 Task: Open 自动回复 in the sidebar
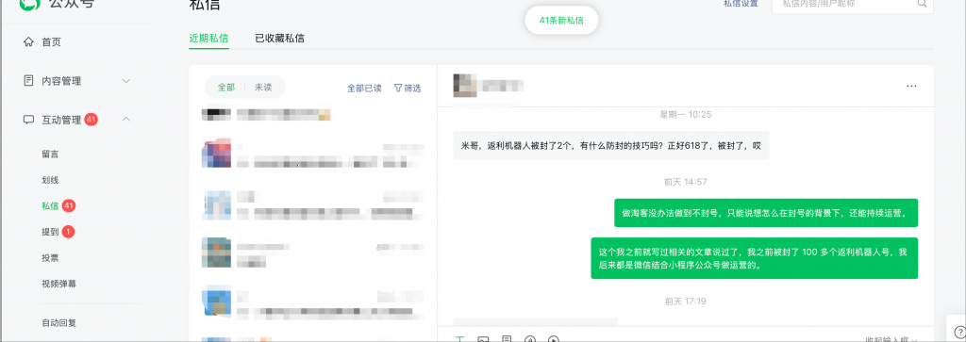pos(58,322)
